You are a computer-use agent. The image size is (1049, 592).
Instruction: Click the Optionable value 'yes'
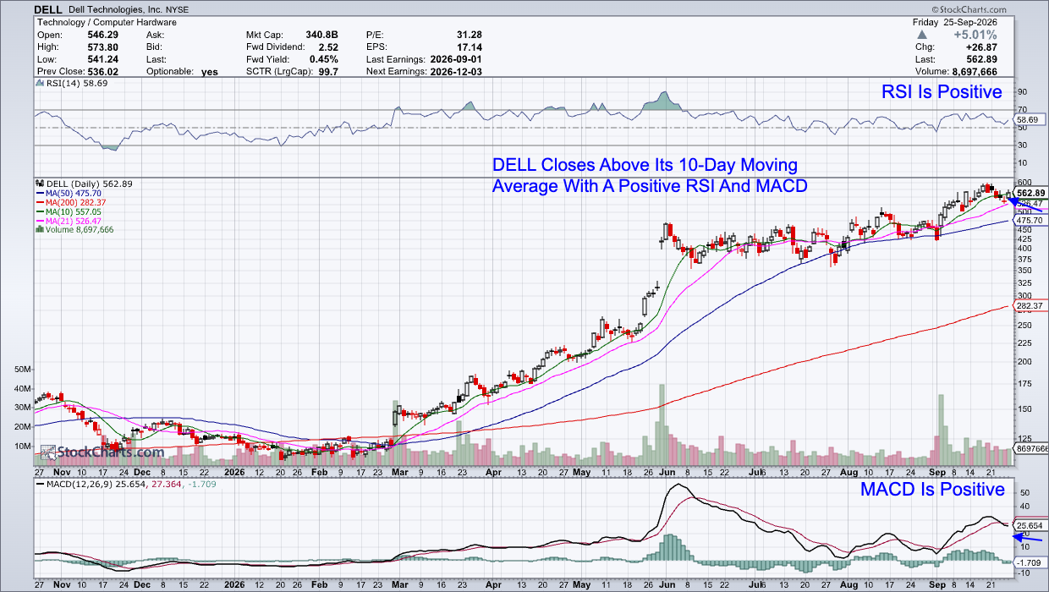(210, 72)
